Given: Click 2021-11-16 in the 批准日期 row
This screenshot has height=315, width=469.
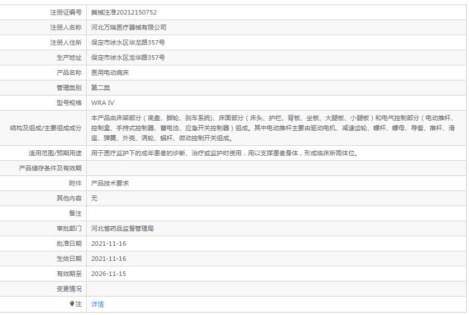Looking at the screenshot, I should tap(109, 244).
